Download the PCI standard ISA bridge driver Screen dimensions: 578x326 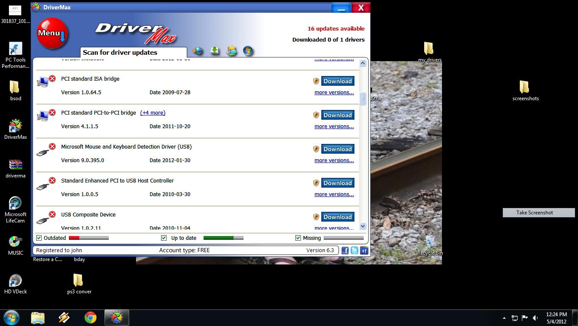point(337,81)
